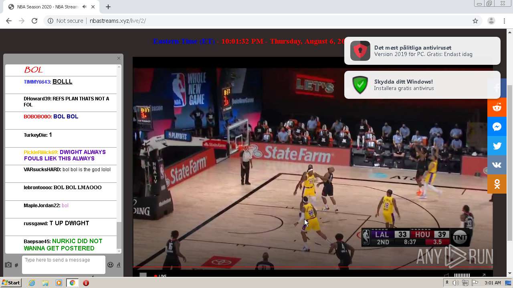Open the 'Det mest pålitliga antiviruset' notification
The image size is (513, 288).
pos(422,51)
